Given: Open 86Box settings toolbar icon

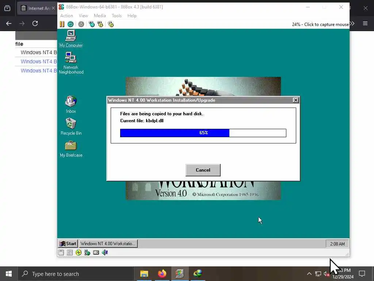Looking at the screenshot, I should [111, 24].
